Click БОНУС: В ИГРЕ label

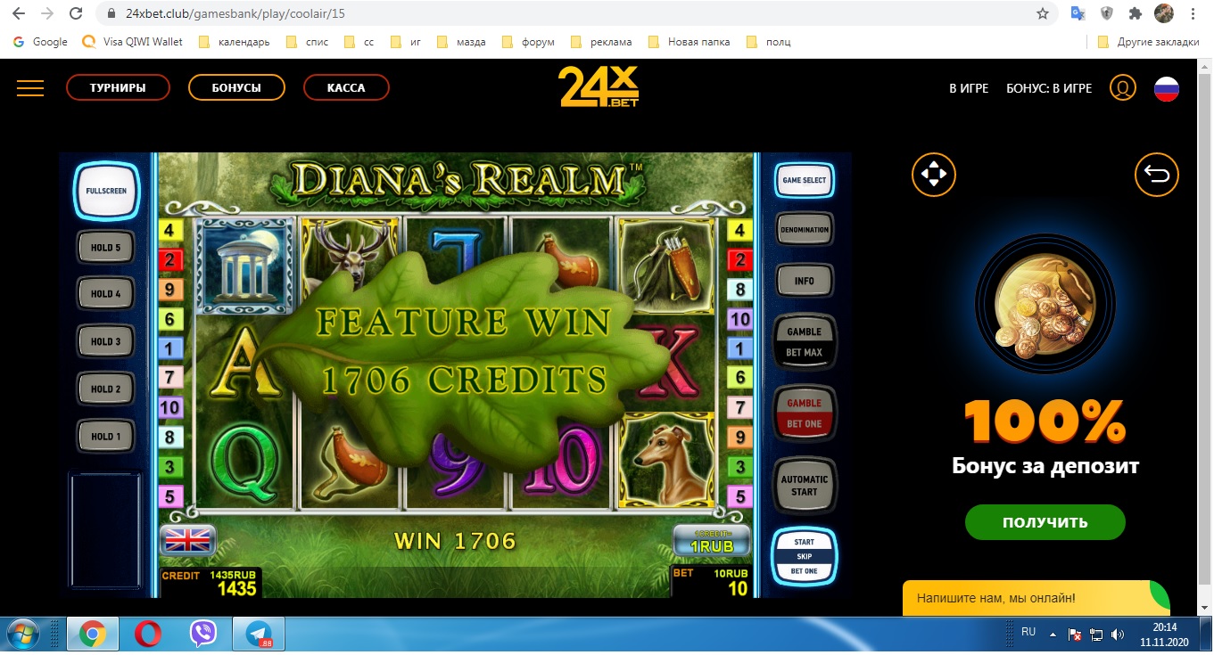pos(1049,88)
